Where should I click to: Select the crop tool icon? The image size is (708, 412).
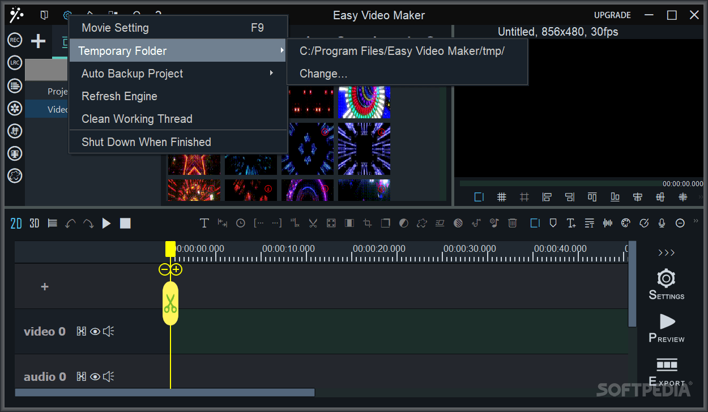point(367,223)
